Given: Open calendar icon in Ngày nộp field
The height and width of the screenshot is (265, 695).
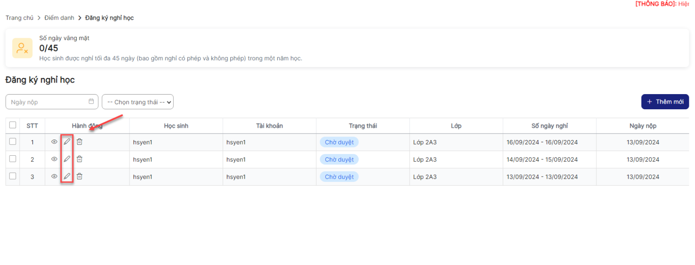Looking at the screenshot, I should pyautogui.click(x=91, y=101).
